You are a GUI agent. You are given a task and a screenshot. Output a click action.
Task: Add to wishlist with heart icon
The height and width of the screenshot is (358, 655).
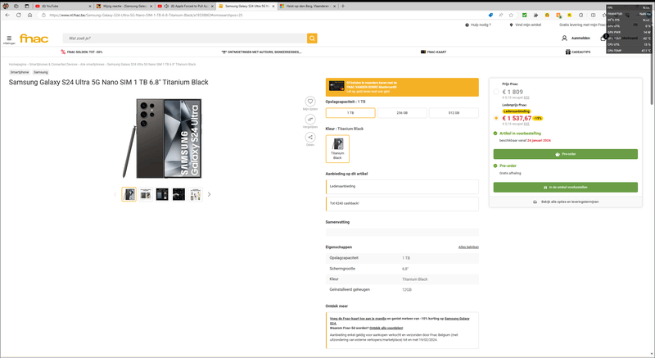310,102
